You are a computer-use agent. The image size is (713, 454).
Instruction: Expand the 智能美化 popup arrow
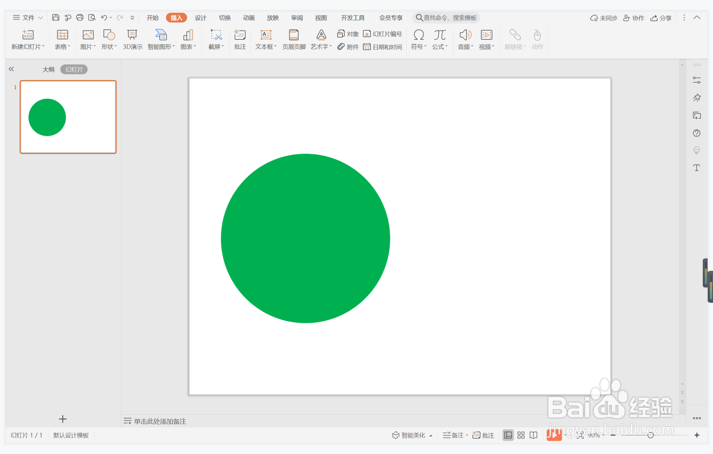[x=431, y=435]
